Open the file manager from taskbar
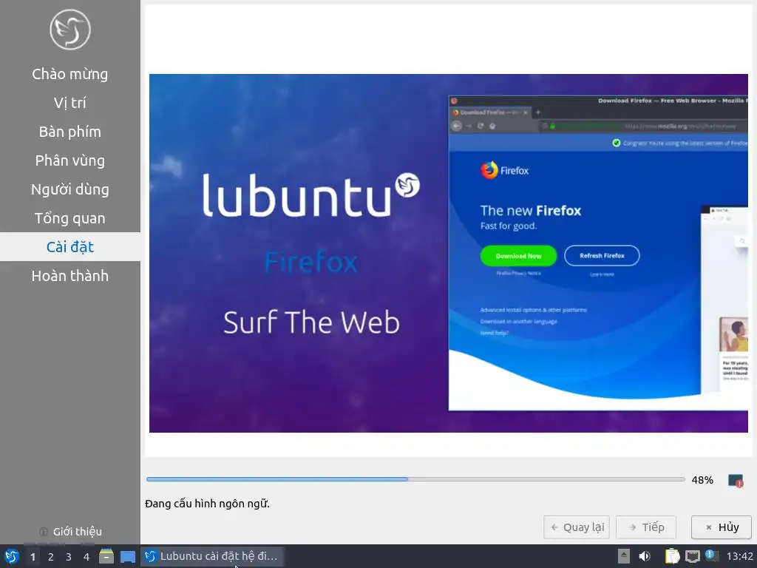 click(x=106, y=556)
